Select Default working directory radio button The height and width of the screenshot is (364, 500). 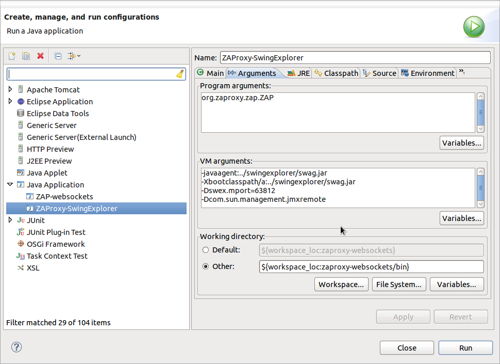click(206, 250)
